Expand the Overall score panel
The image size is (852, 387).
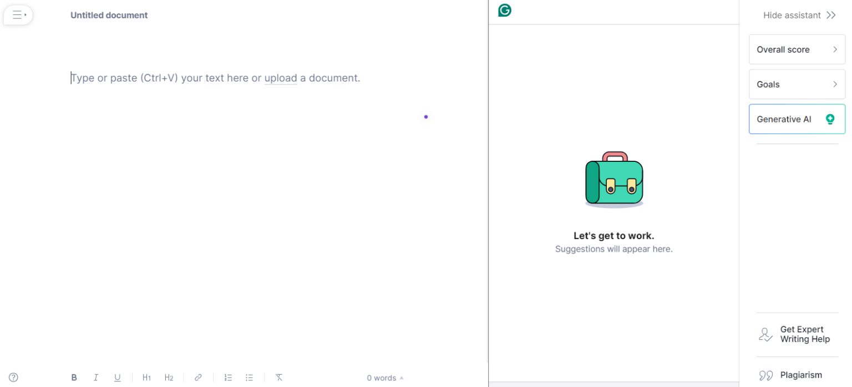[x=797, y=49]
